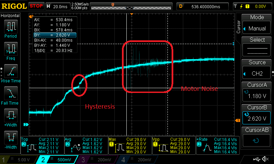This screenshot has height=164, width=274.
Task: Click the Top measurement box for CH2
Action: coord(42,145)
